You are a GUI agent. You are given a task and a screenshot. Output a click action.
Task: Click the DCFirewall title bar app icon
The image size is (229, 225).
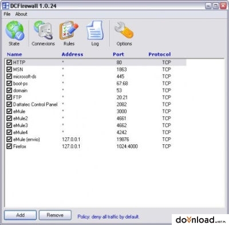tap(5, 6)
